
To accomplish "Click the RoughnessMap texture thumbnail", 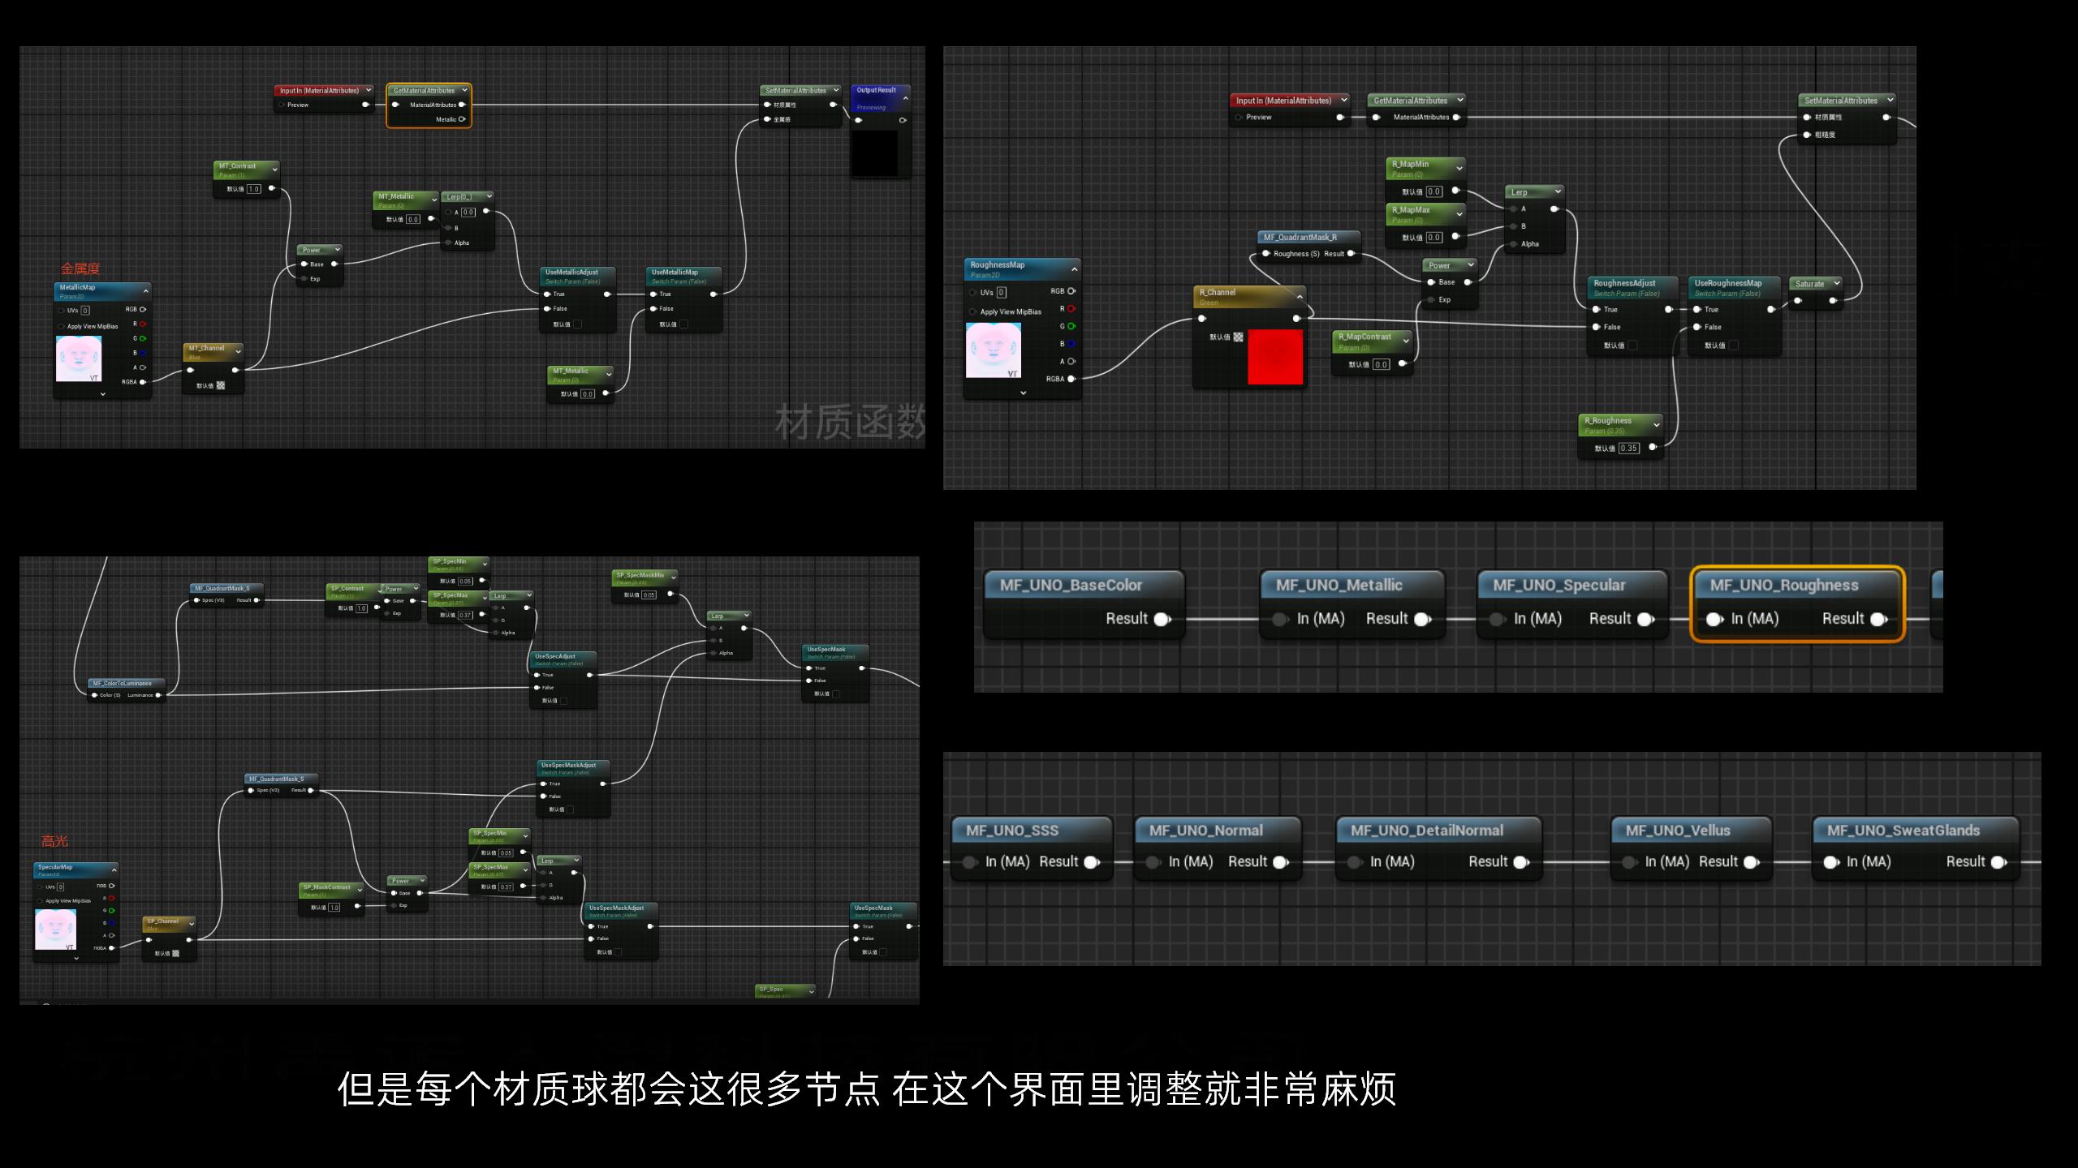I will 994,350.
